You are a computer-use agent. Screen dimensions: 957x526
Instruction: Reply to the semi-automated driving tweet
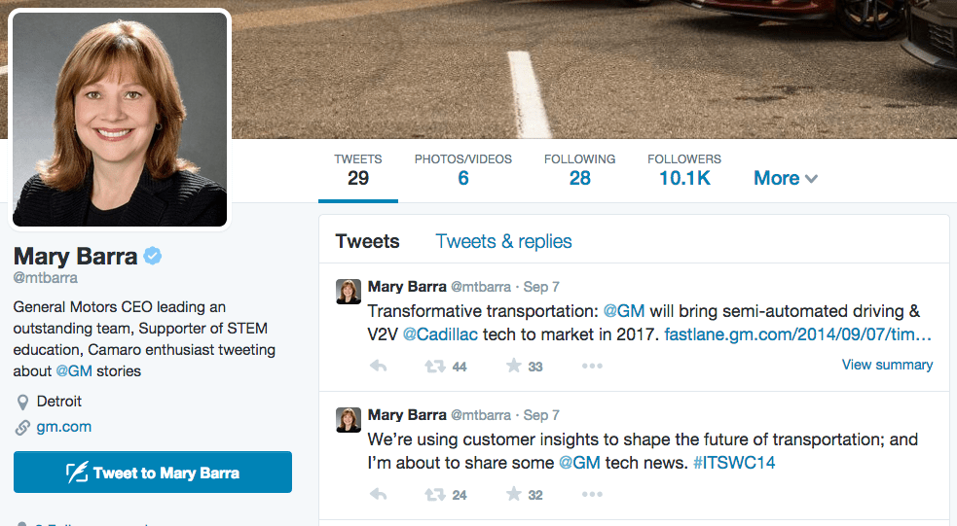coord(380,367)
